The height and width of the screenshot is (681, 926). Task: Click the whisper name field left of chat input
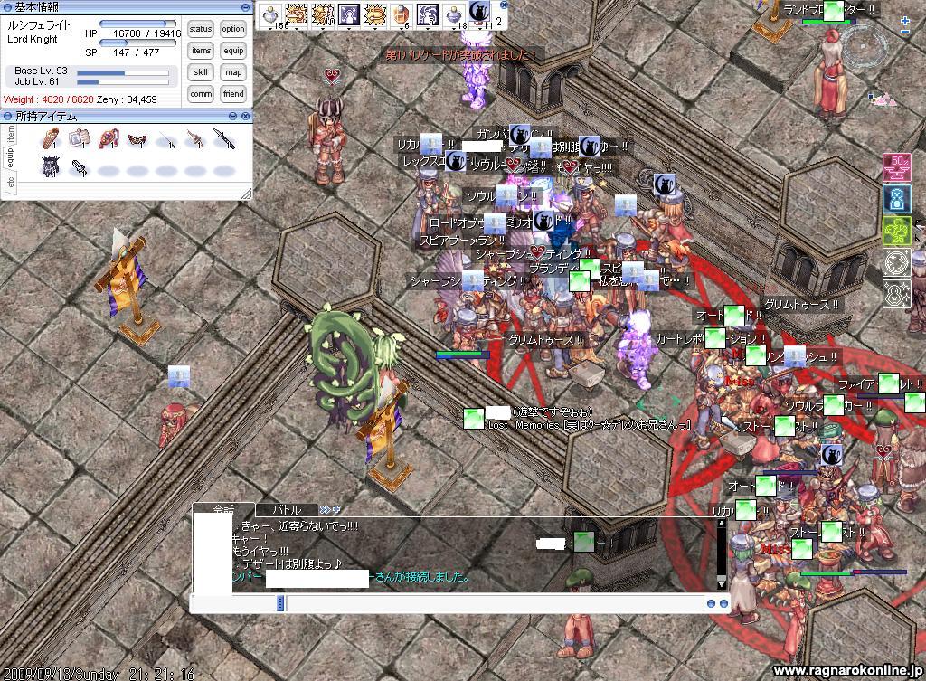click(x=234, y=603)
